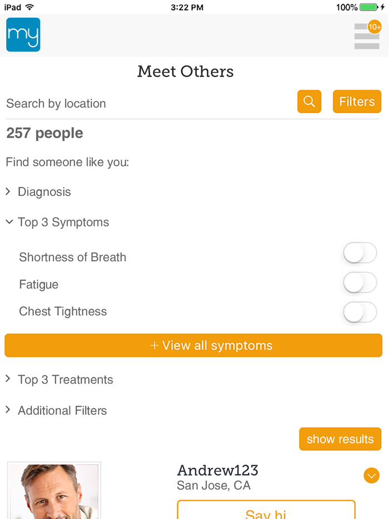The image size is (389, 519).
Task: Open the Filters panel
Action: pos(357,102)
